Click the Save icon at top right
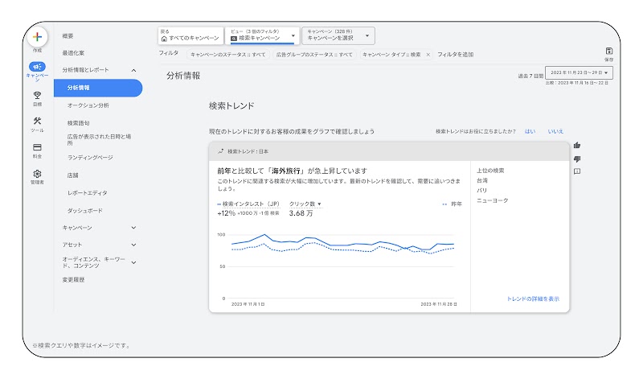Screen dimensions: 643x379 609,51
